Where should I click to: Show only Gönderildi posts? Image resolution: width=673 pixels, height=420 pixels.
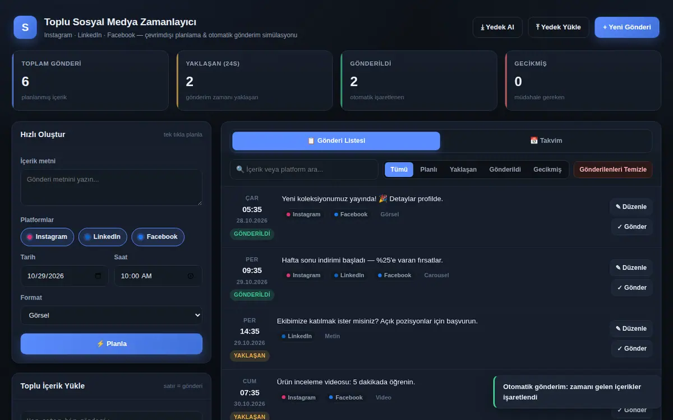click(505, 170)
